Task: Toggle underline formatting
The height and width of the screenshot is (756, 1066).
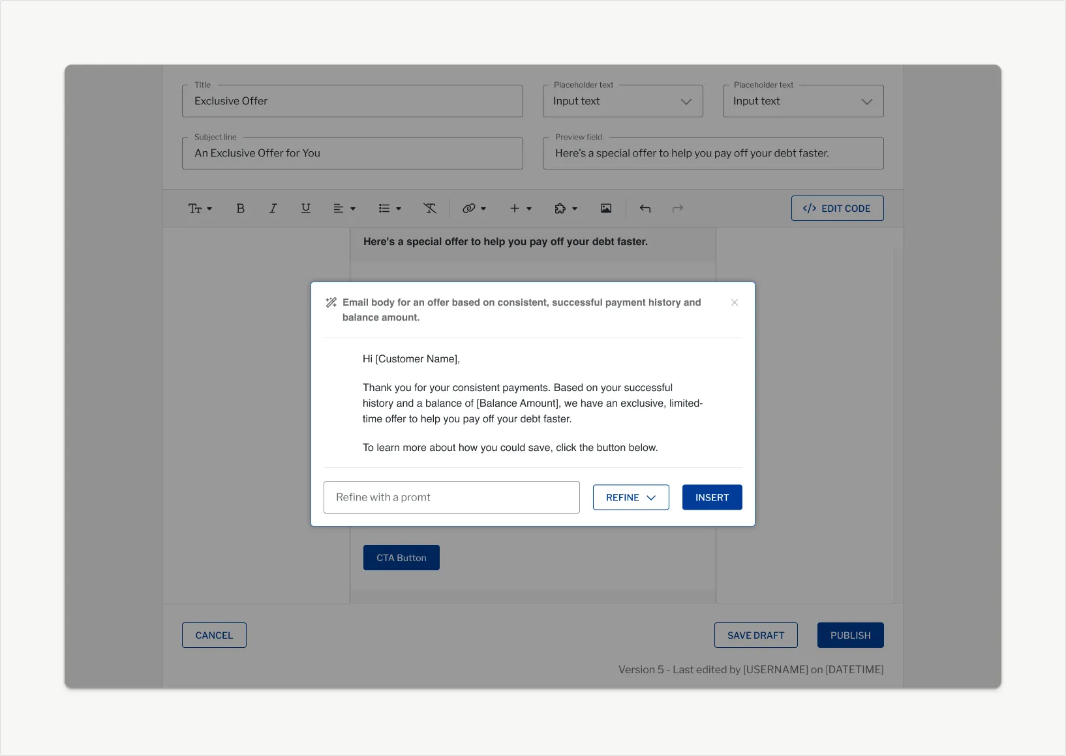Action: (305, 209)
